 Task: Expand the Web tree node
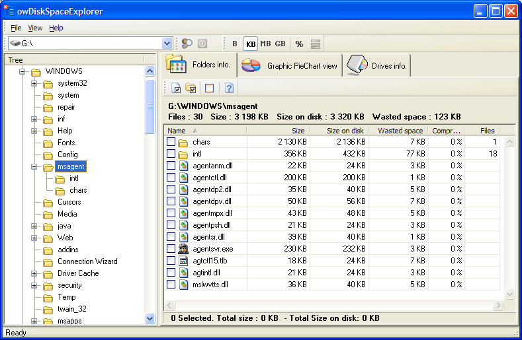pyautogui.click(x=34, y=238)
